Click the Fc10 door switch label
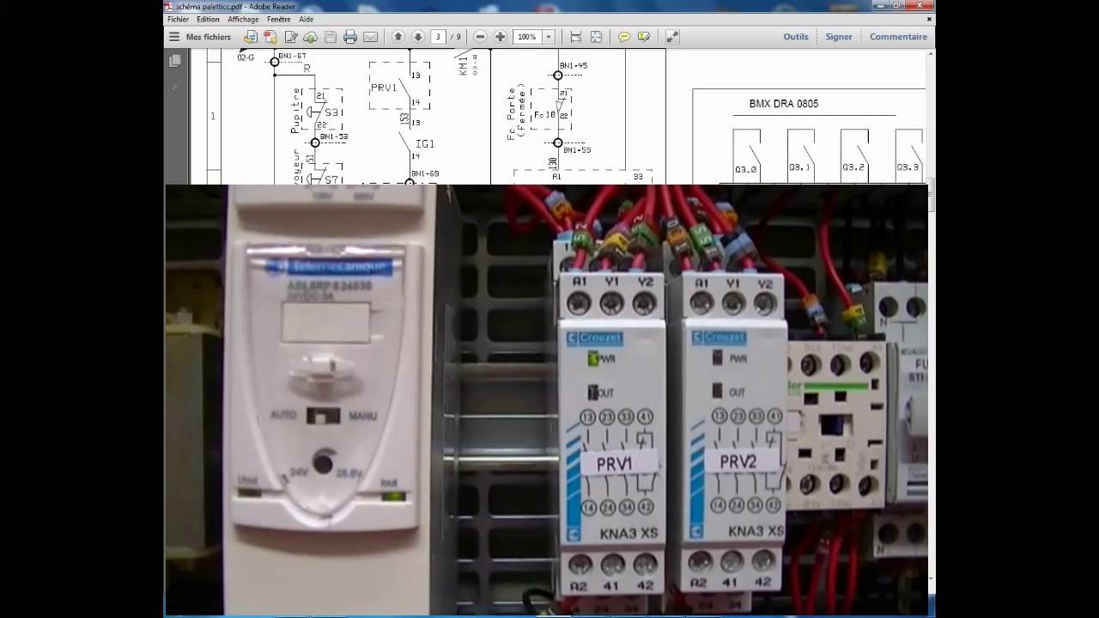1099x618 pixels. tap(544, 115)
